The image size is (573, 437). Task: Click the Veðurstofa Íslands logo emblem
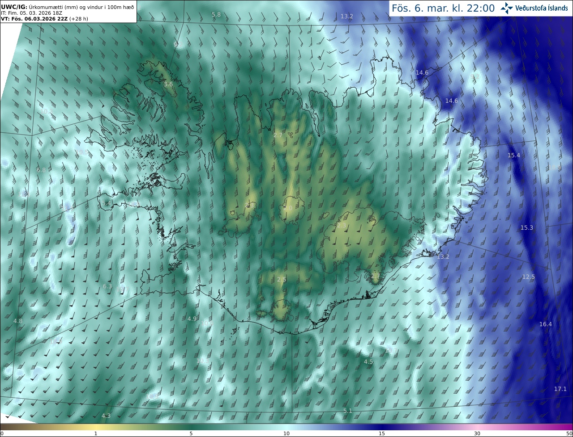506,8
